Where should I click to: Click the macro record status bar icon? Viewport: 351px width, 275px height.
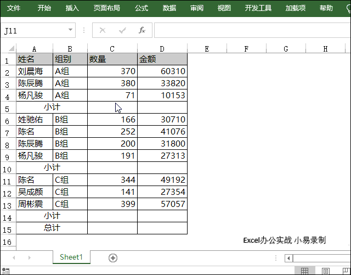[x=5, y=271]
